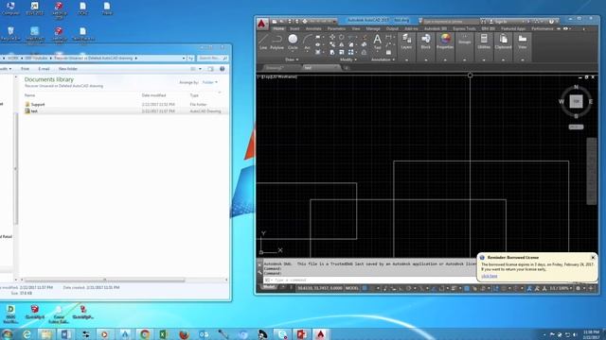
Task: Open the annotation scale dropdown in status bar
Action: click(561, 288)
